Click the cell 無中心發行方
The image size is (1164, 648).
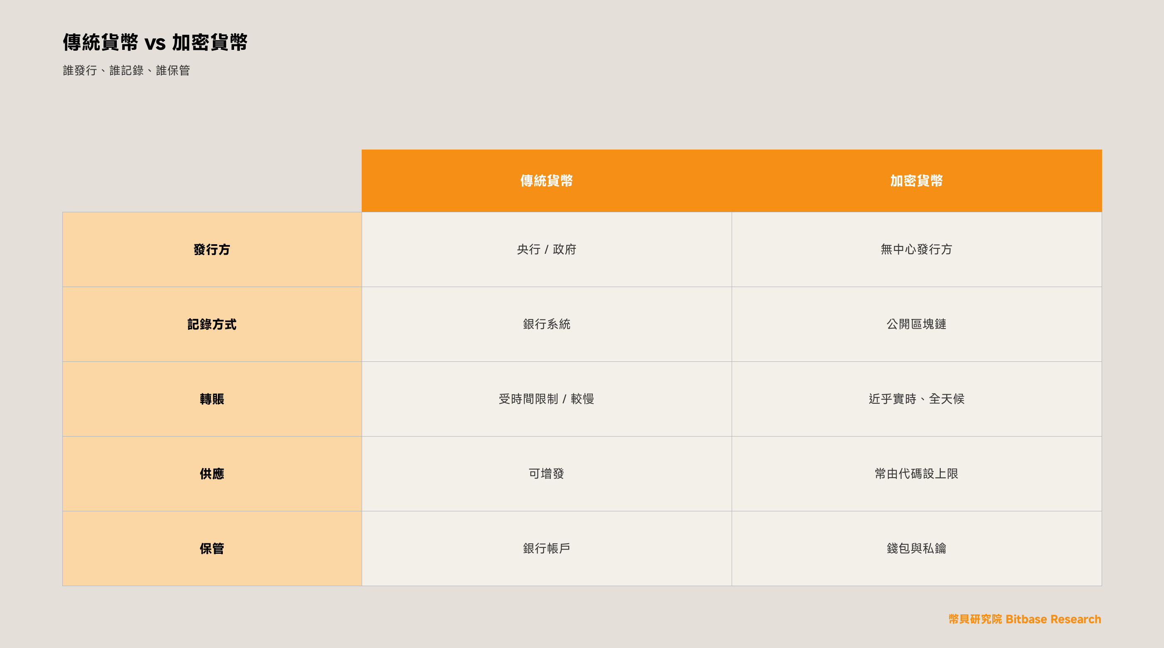[x=916, y=249]
